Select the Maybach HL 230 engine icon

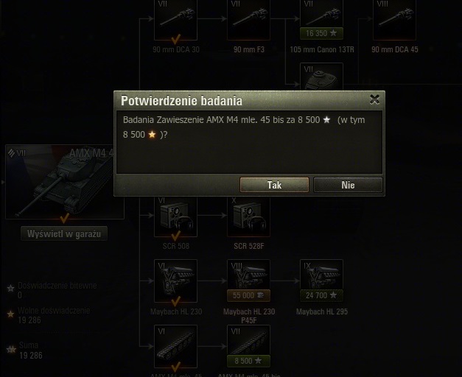[175, 281]
